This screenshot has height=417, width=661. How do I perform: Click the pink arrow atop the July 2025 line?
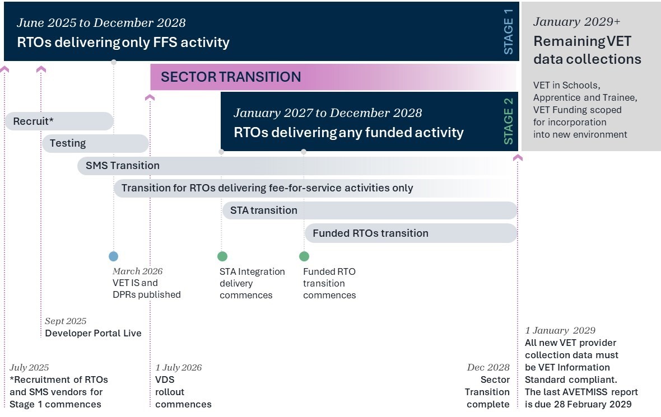[x=5, y=69]
